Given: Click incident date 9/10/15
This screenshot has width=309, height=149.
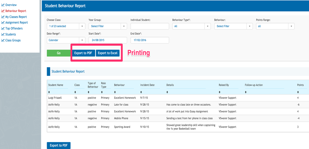Looking at the screenshot, I should pos(145,127).
